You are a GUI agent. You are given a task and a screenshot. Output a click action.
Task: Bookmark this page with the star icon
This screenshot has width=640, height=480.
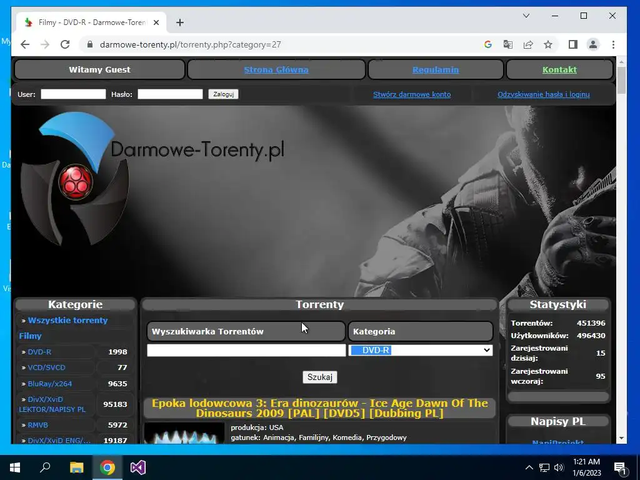coord(548,44)
